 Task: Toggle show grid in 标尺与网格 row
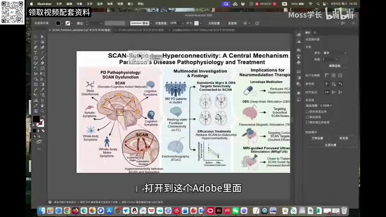334,75
